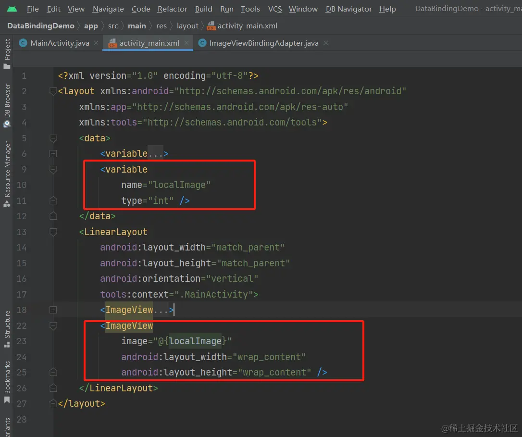Open the DB Browser tool window
The image size is (522, 437).
click(7, 105)
